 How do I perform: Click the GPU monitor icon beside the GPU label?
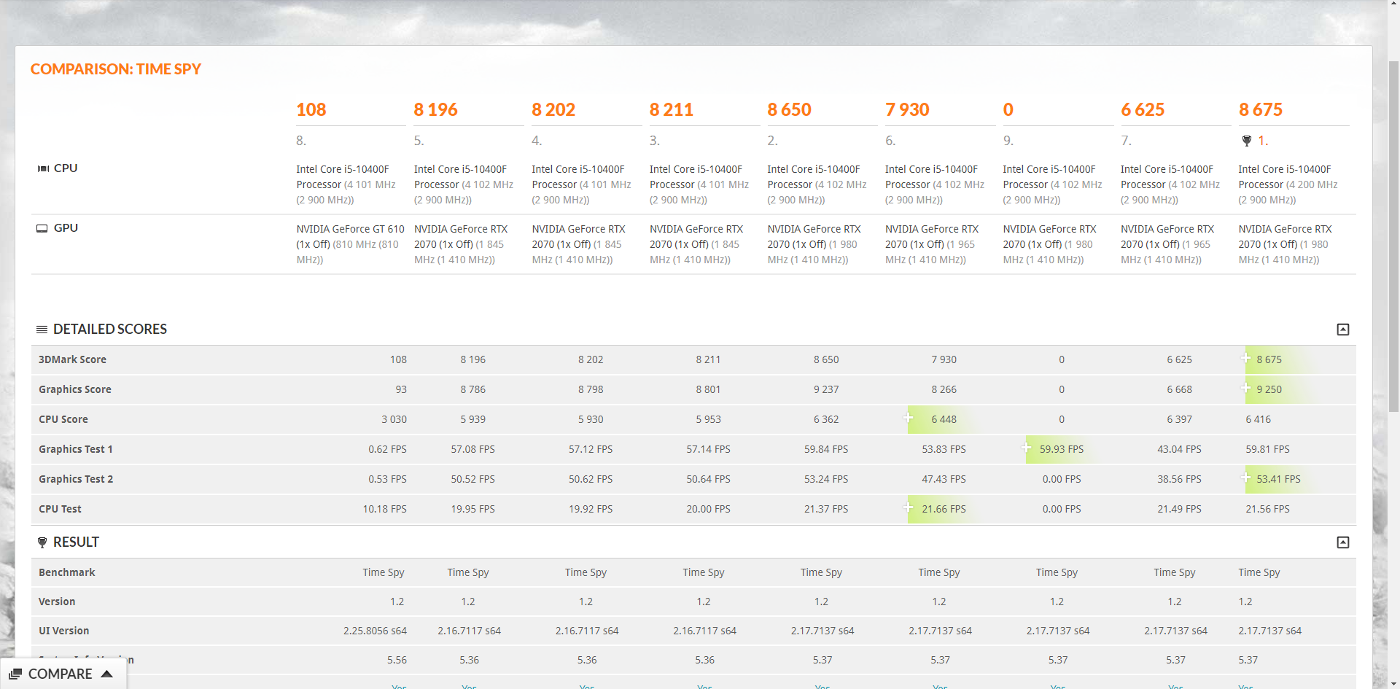click(42, 228)
